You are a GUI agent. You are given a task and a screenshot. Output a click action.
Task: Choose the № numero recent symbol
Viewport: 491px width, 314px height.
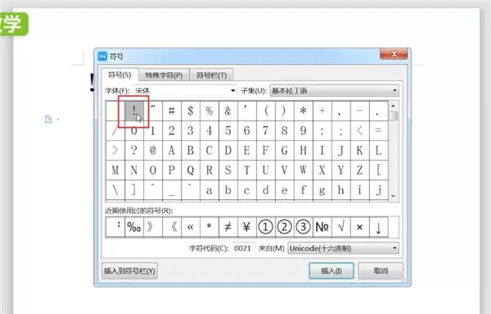tap(322, 227)
